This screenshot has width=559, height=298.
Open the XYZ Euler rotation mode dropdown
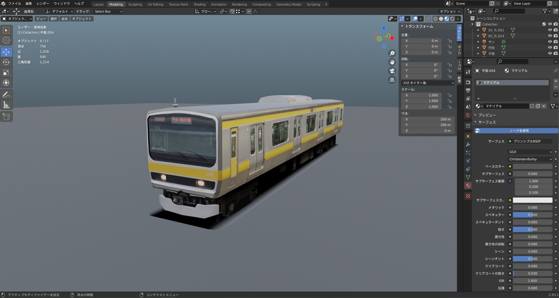point(428,83)
